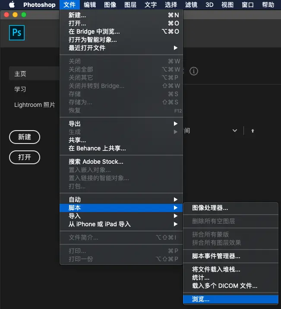Select 将文件载入堆栈... in submenu
Screen dimensions: 281x309
pos(230,269)
